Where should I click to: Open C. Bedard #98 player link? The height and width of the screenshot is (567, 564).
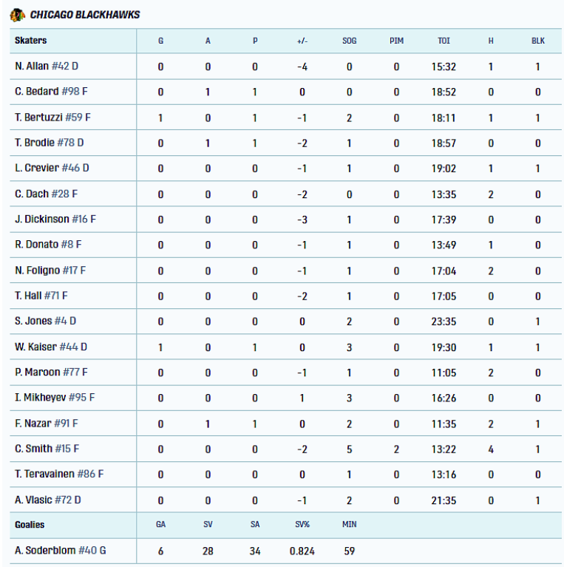coord(51,92)
